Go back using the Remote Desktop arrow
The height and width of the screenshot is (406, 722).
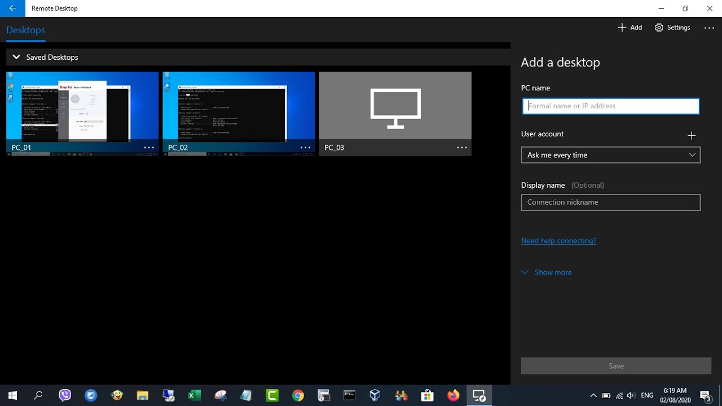point(12,8)
